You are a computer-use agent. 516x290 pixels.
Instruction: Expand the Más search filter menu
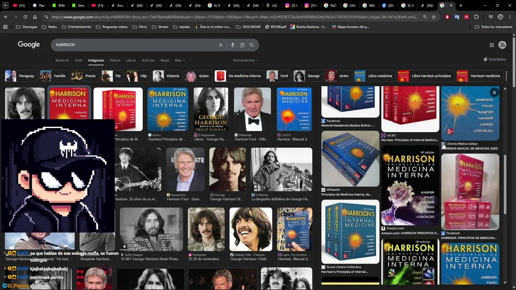point(179,60)
